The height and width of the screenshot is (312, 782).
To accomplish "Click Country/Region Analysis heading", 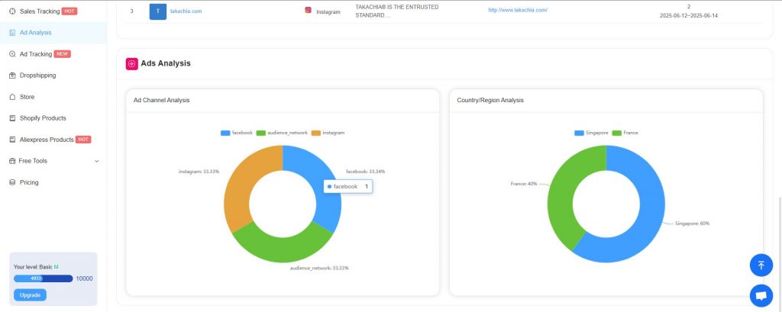I will 490,100.
